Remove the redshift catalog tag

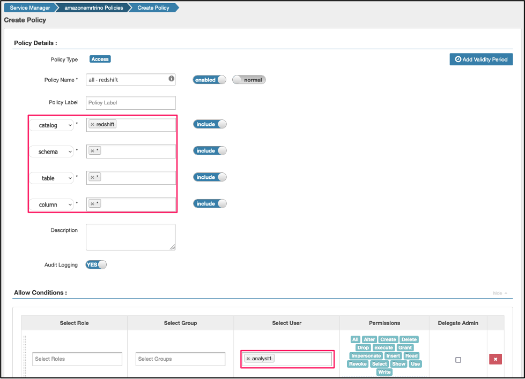(92, 124)
